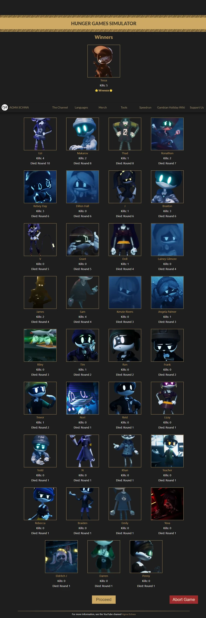Click the winner Tessa's portrait
The image size is (206, 618).
[104, 61]
